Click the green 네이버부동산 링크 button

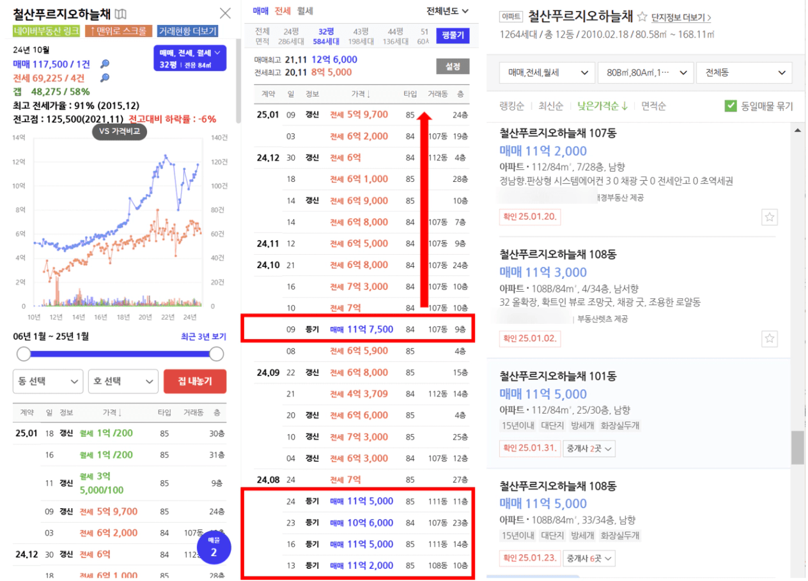[46, 31]
